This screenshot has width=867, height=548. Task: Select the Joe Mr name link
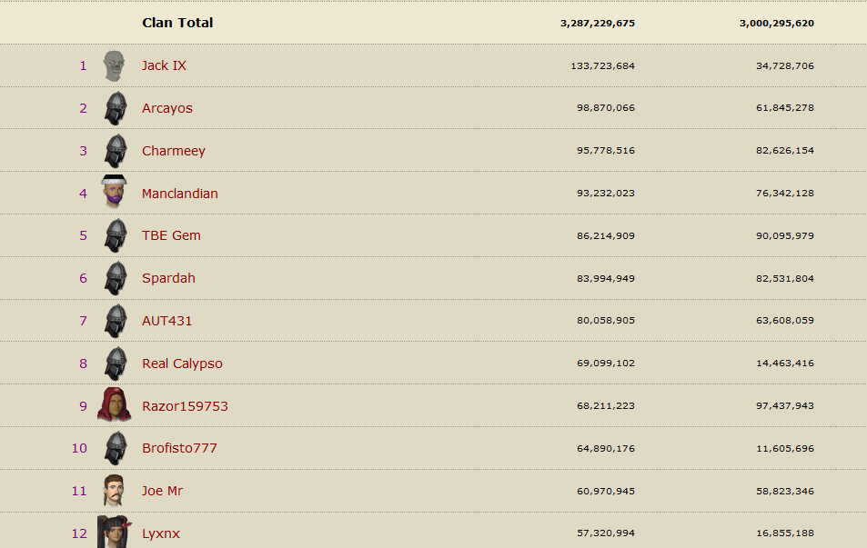[162, 491]
